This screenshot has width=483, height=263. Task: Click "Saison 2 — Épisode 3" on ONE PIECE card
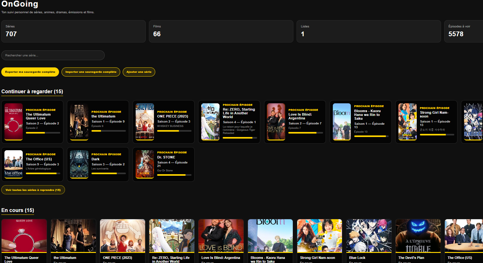pos(174,122)
